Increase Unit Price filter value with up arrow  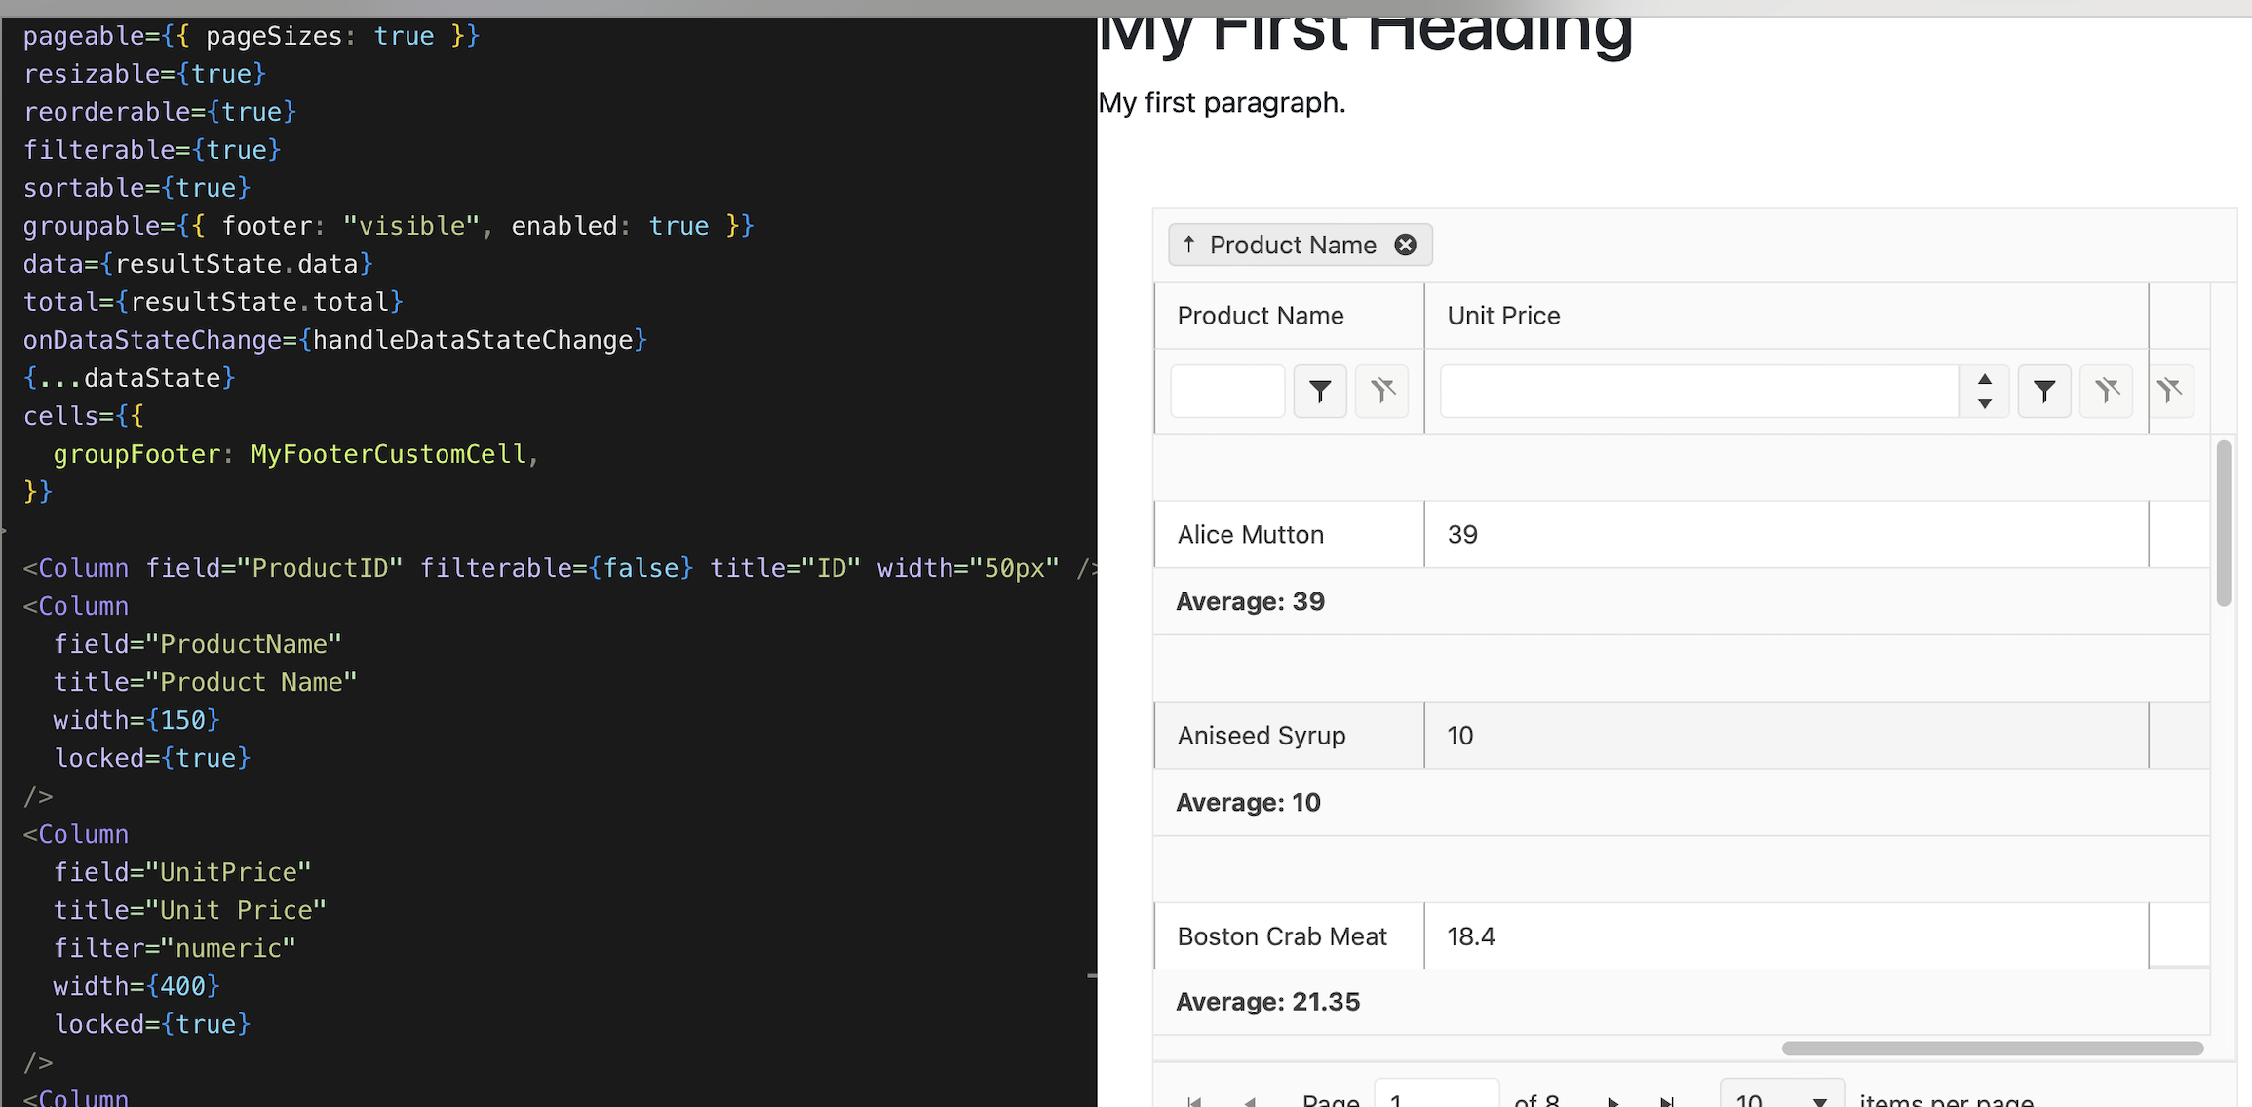tap(1984, 380)
